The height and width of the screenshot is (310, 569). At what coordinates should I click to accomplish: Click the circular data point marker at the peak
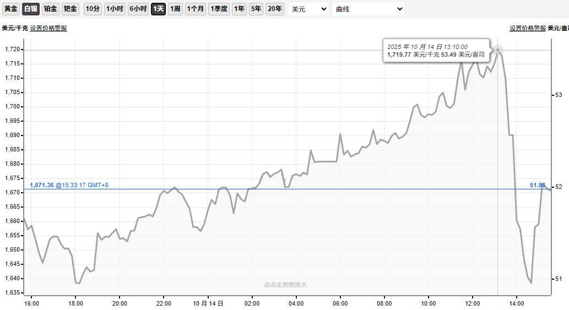tap(498, 51)
